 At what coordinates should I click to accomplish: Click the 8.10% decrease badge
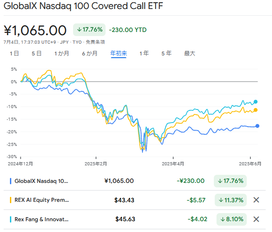(x=231, y=219)
